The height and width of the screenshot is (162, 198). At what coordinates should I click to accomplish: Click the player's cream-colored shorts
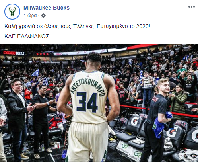tap(87, 141)
